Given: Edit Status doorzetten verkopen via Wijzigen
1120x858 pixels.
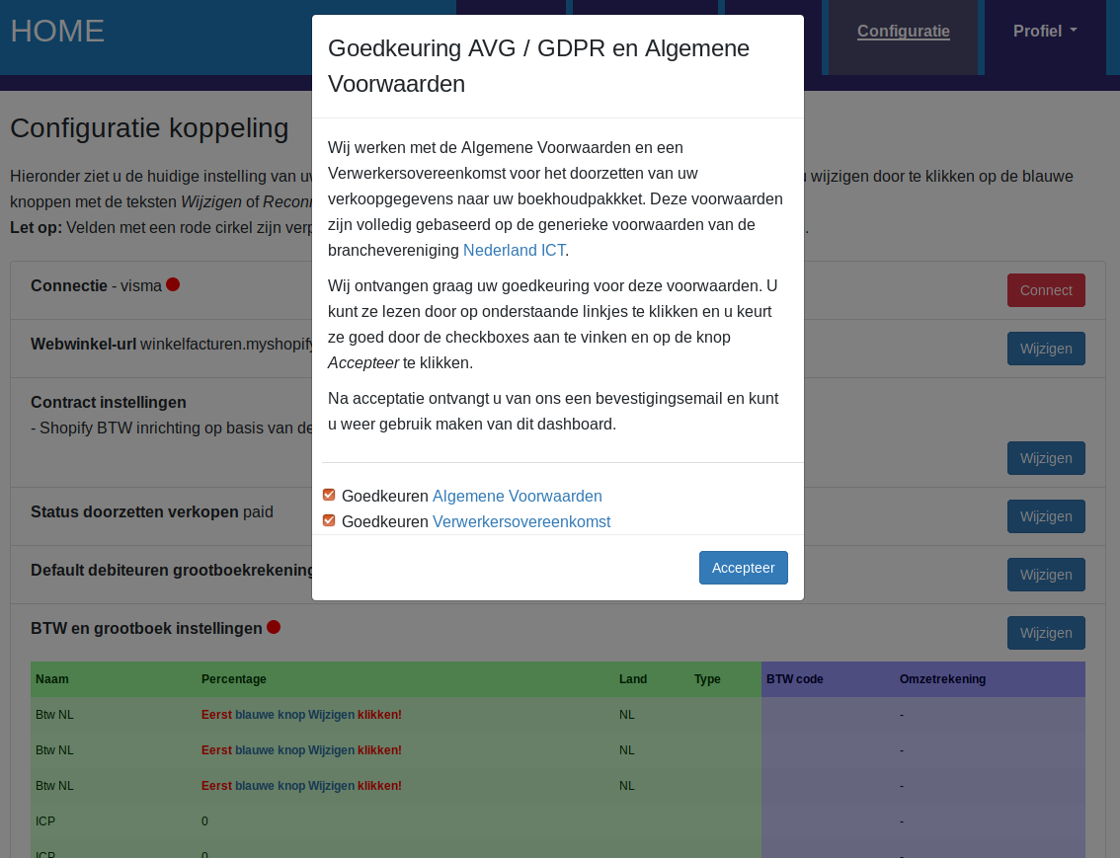Looking at the screenshot, I should (x=1045, y=516).
